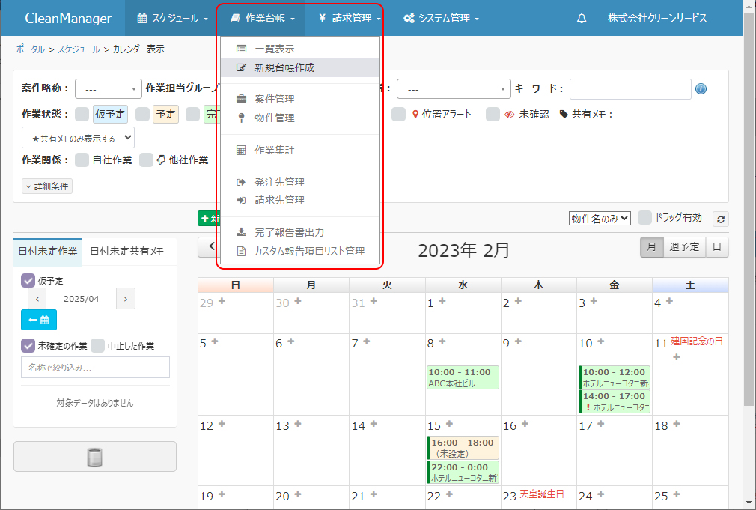
Task: Click the trash can button in sidebar
Action: (x=95, y=457)
